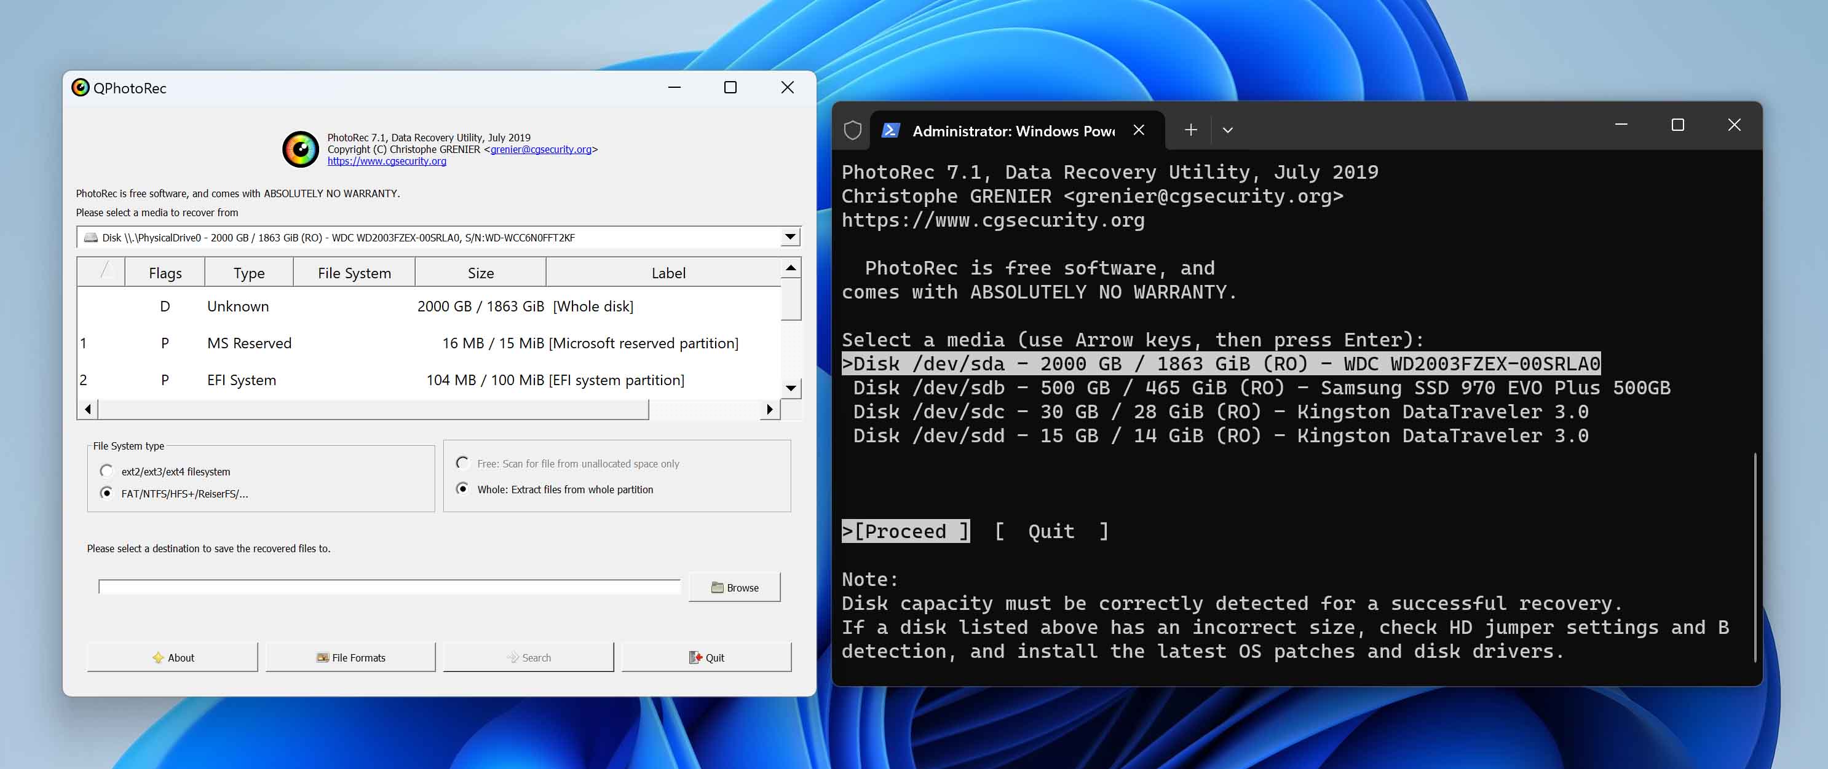The width and height of the screenshot is (1828, 769).
Task: Click the Browse button
Action: click(x=735, y=588)
